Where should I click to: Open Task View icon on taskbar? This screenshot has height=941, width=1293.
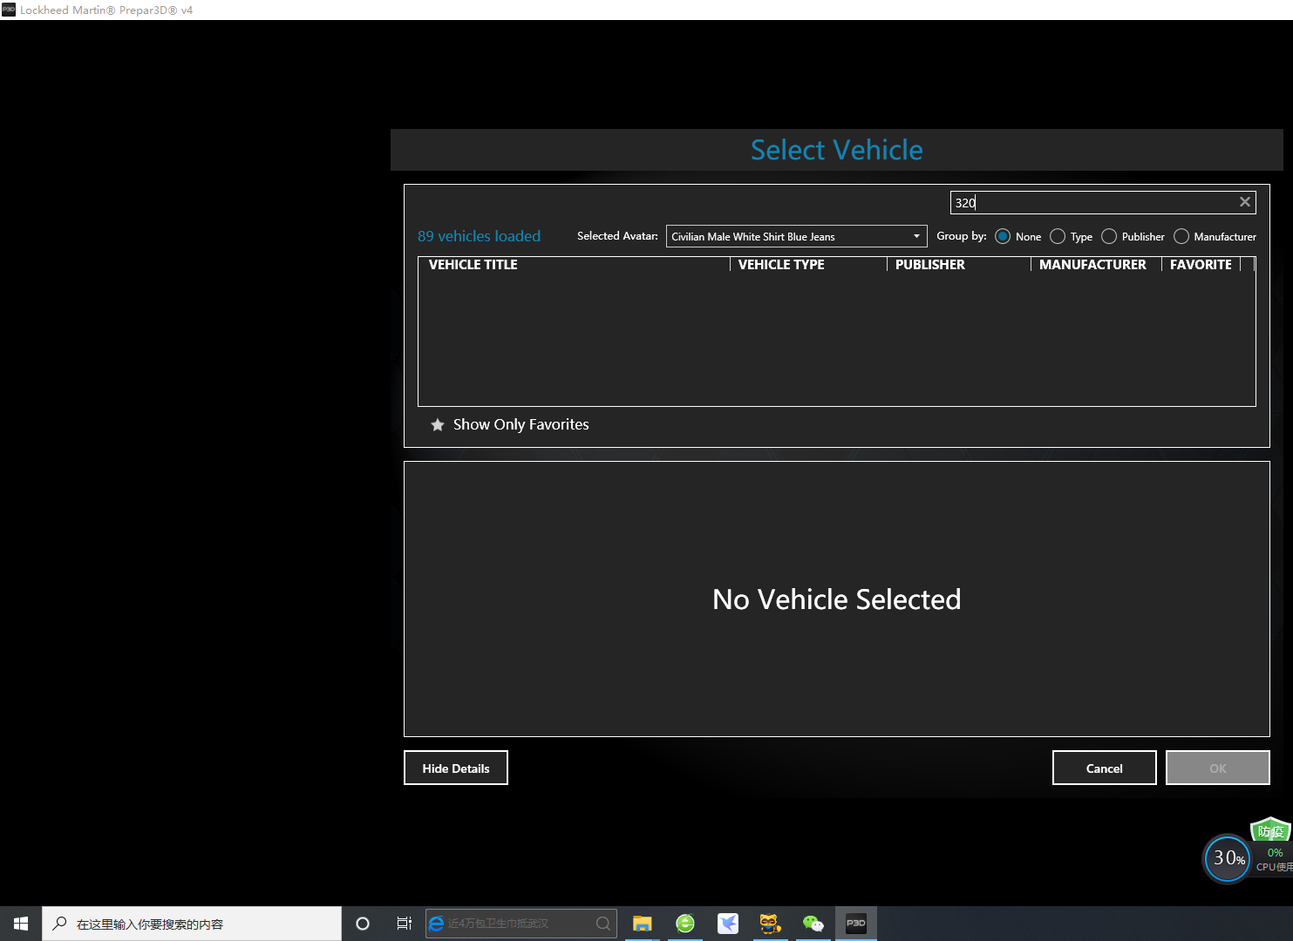pyautogui.click(x=405, y=924)
